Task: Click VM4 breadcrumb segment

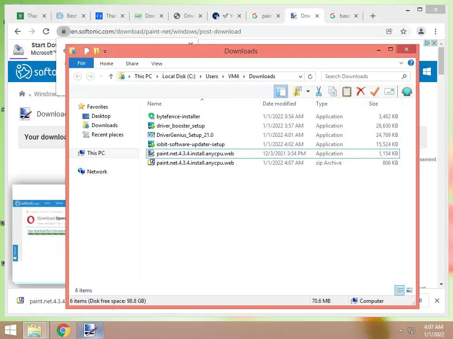Action: point(234,76)
